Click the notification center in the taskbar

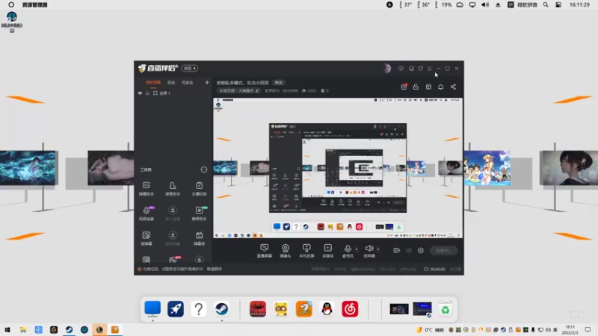pyautogui.click(x=588, y=329)
